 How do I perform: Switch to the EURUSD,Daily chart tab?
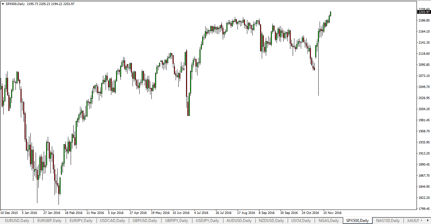point(17,221)
